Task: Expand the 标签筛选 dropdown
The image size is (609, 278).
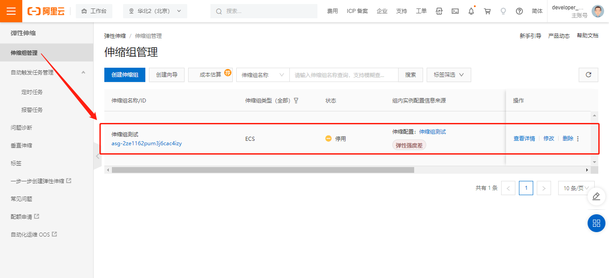Action: [449, 75]
